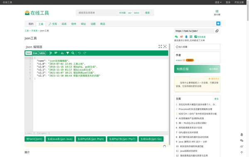Copy the https://tool.lu/json/ URL

[217, 31]
